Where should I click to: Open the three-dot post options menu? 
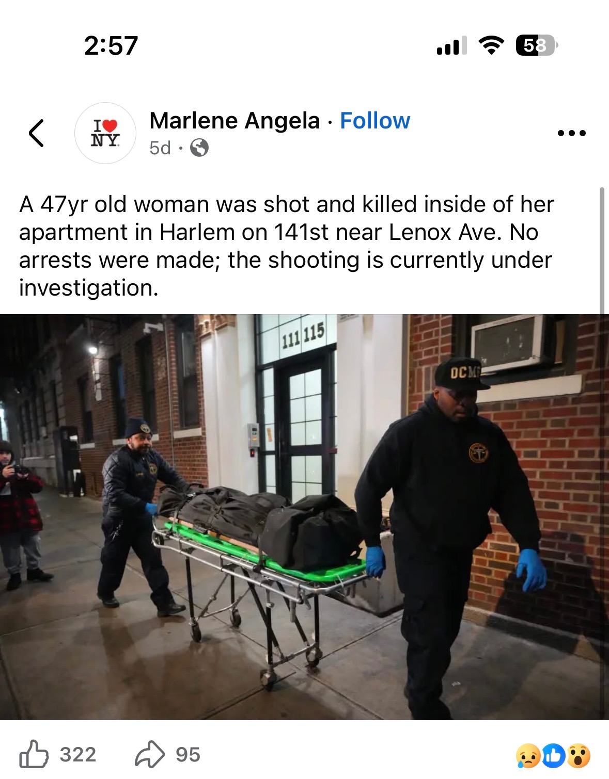coord(572,133)
